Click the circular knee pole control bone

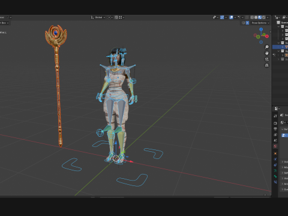[x=100, y=133]
